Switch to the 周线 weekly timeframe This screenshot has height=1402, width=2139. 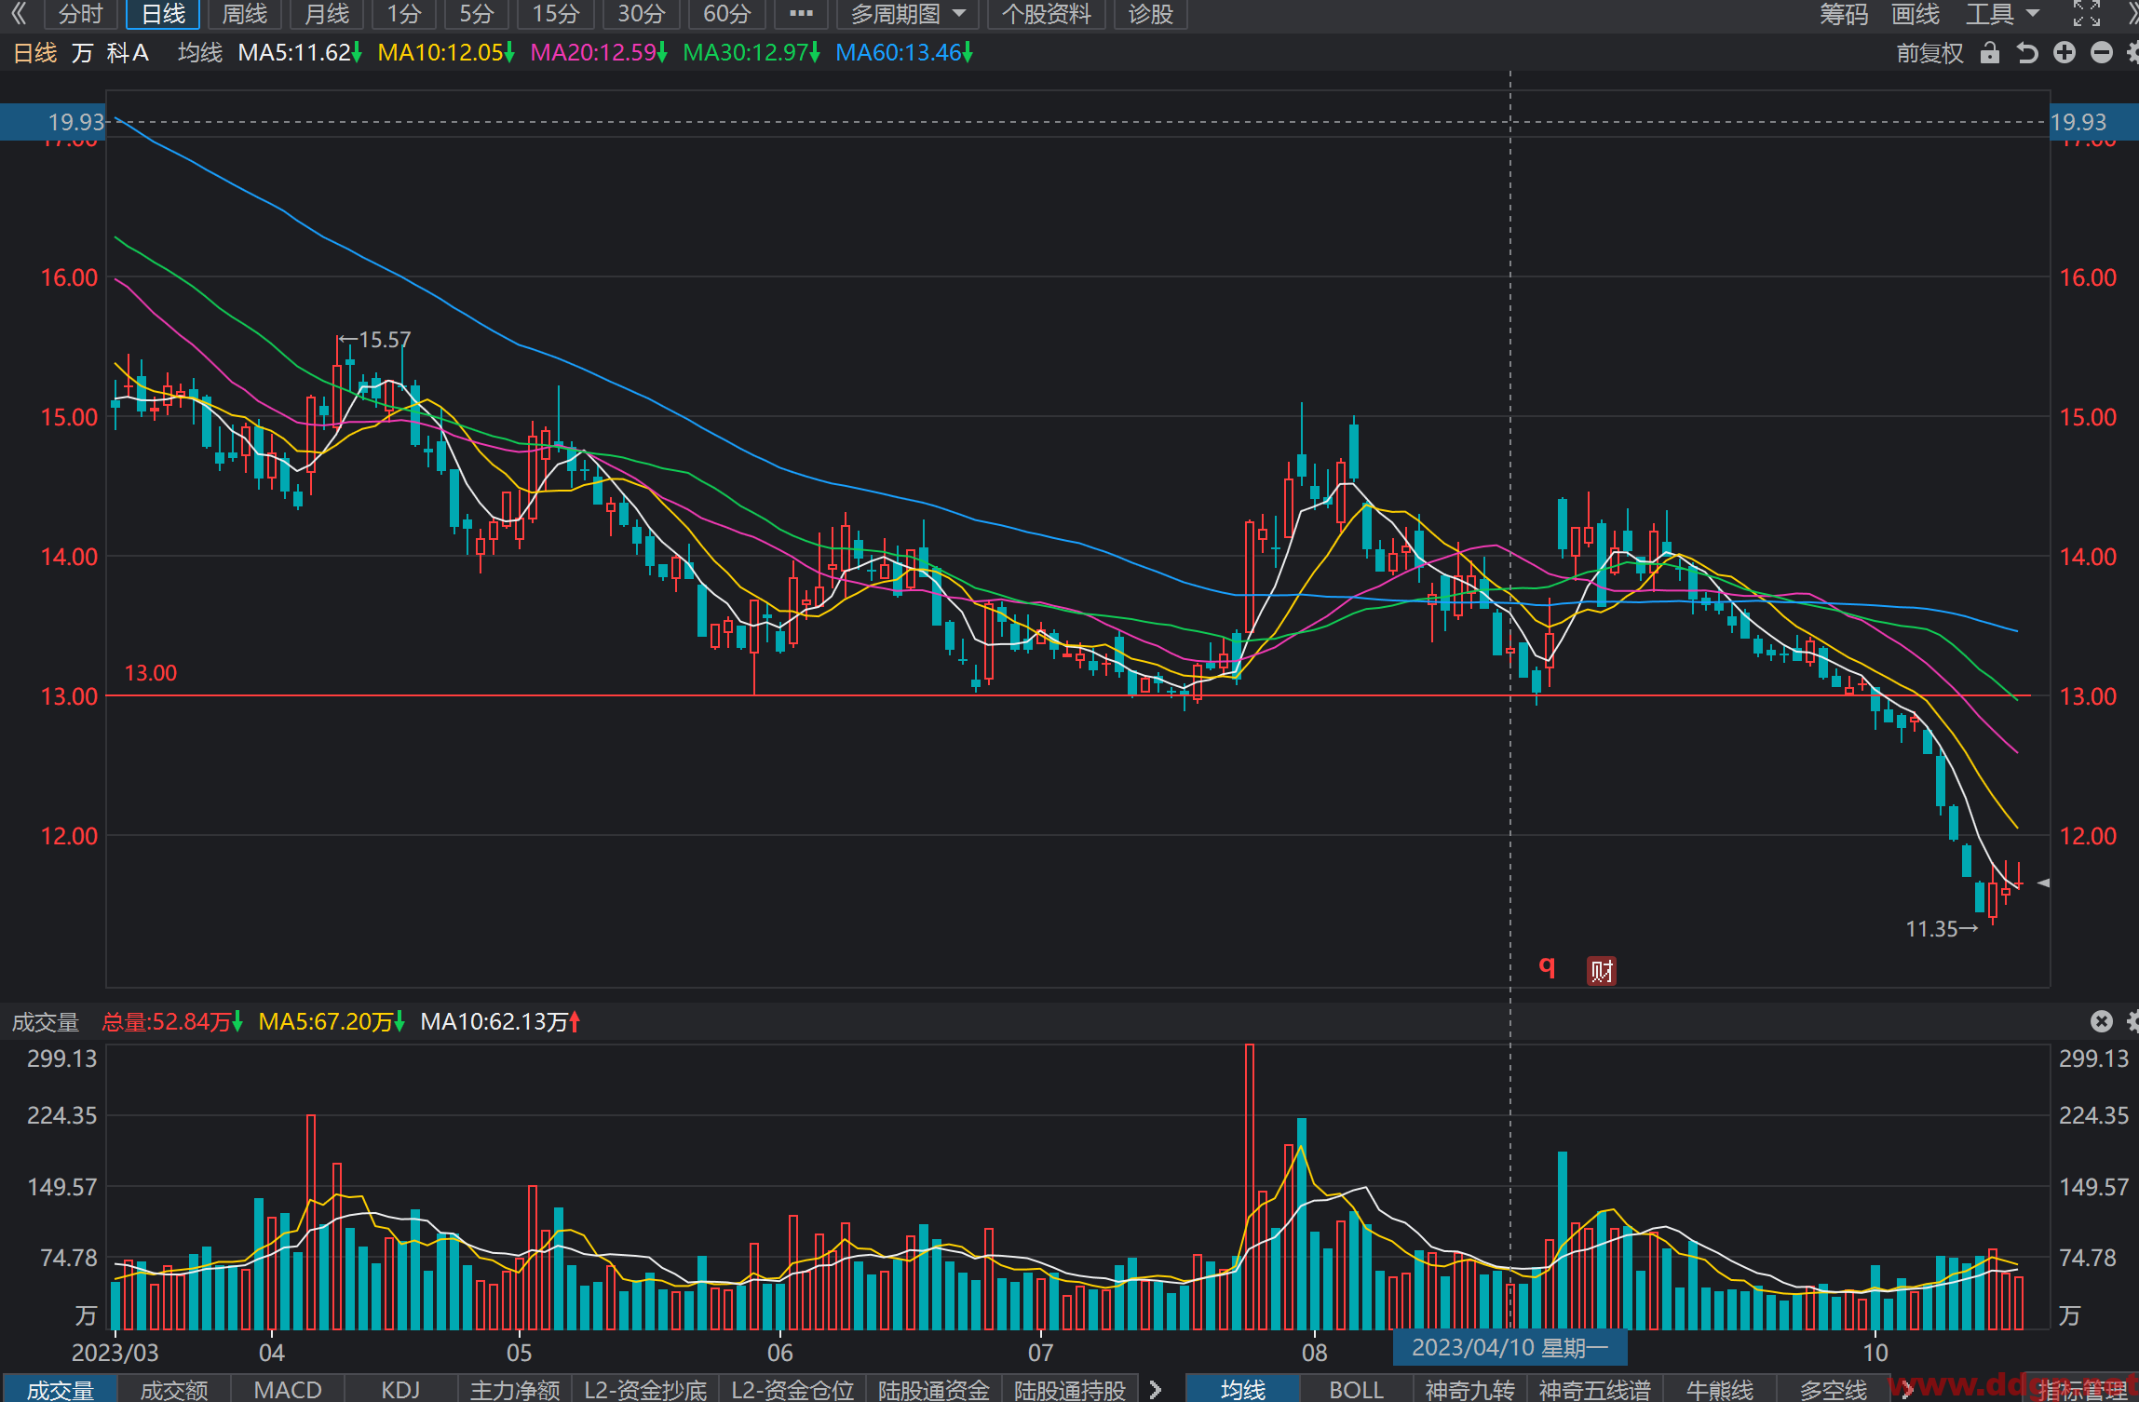pyautogui.click(x=245, y=14)
